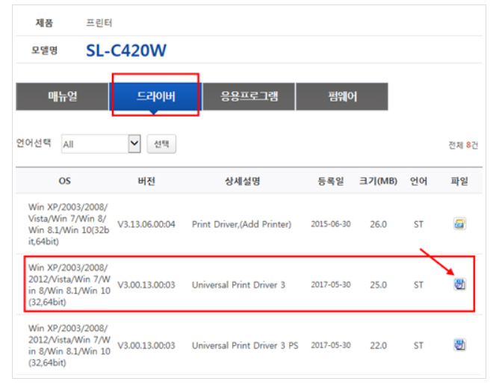Click the size value 25.0
Viewport: 490px width, 387px height.
coord(378,285)
